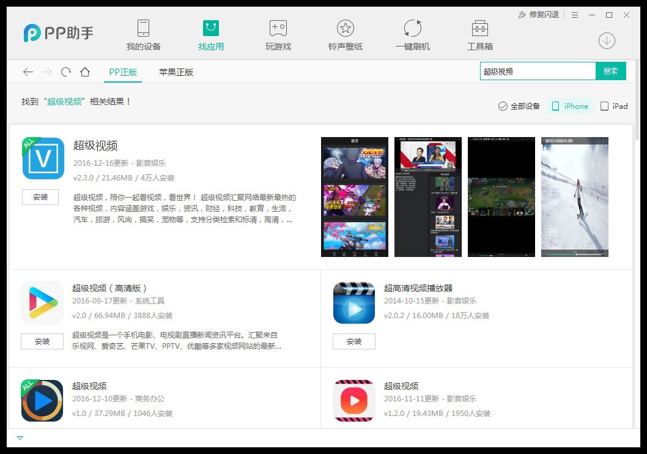Viewport: 647px width, 454px height.
Task: View third screenshot showing game video
Action: [x=501, y=197]
